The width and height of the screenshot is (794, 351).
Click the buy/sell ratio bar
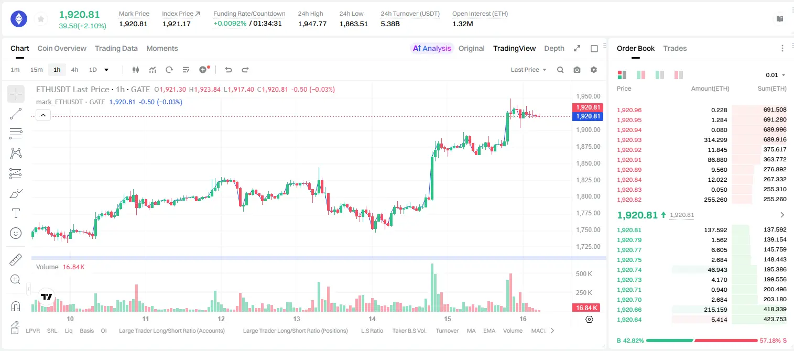coord(702,341)
